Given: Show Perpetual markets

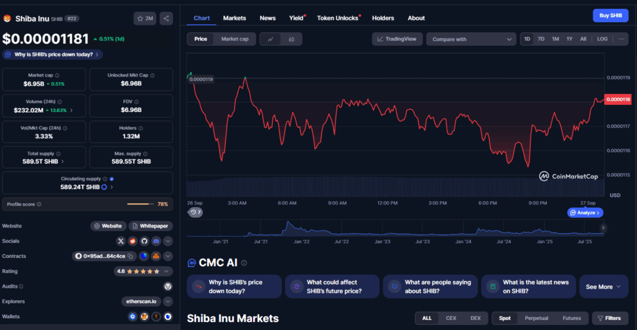Looking at the screenshot, I should (x=536, y=318).
